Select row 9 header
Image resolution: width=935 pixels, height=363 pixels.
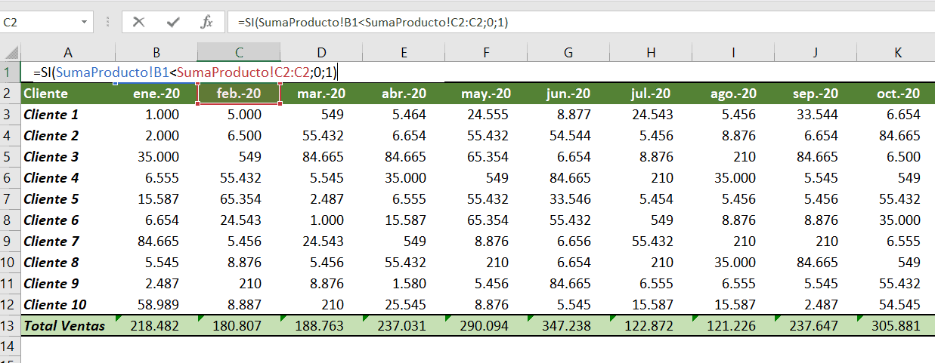tap(10, 241)
